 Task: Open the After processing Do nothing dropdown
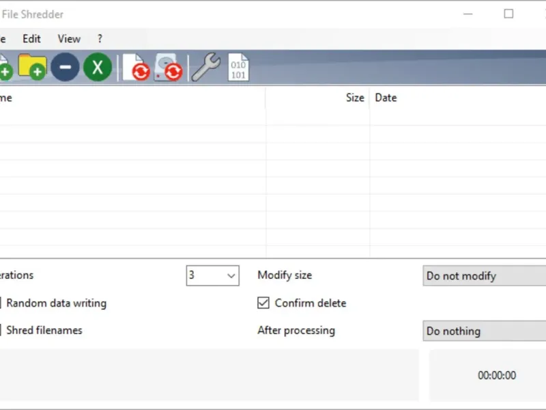click(x=485, y=331)
